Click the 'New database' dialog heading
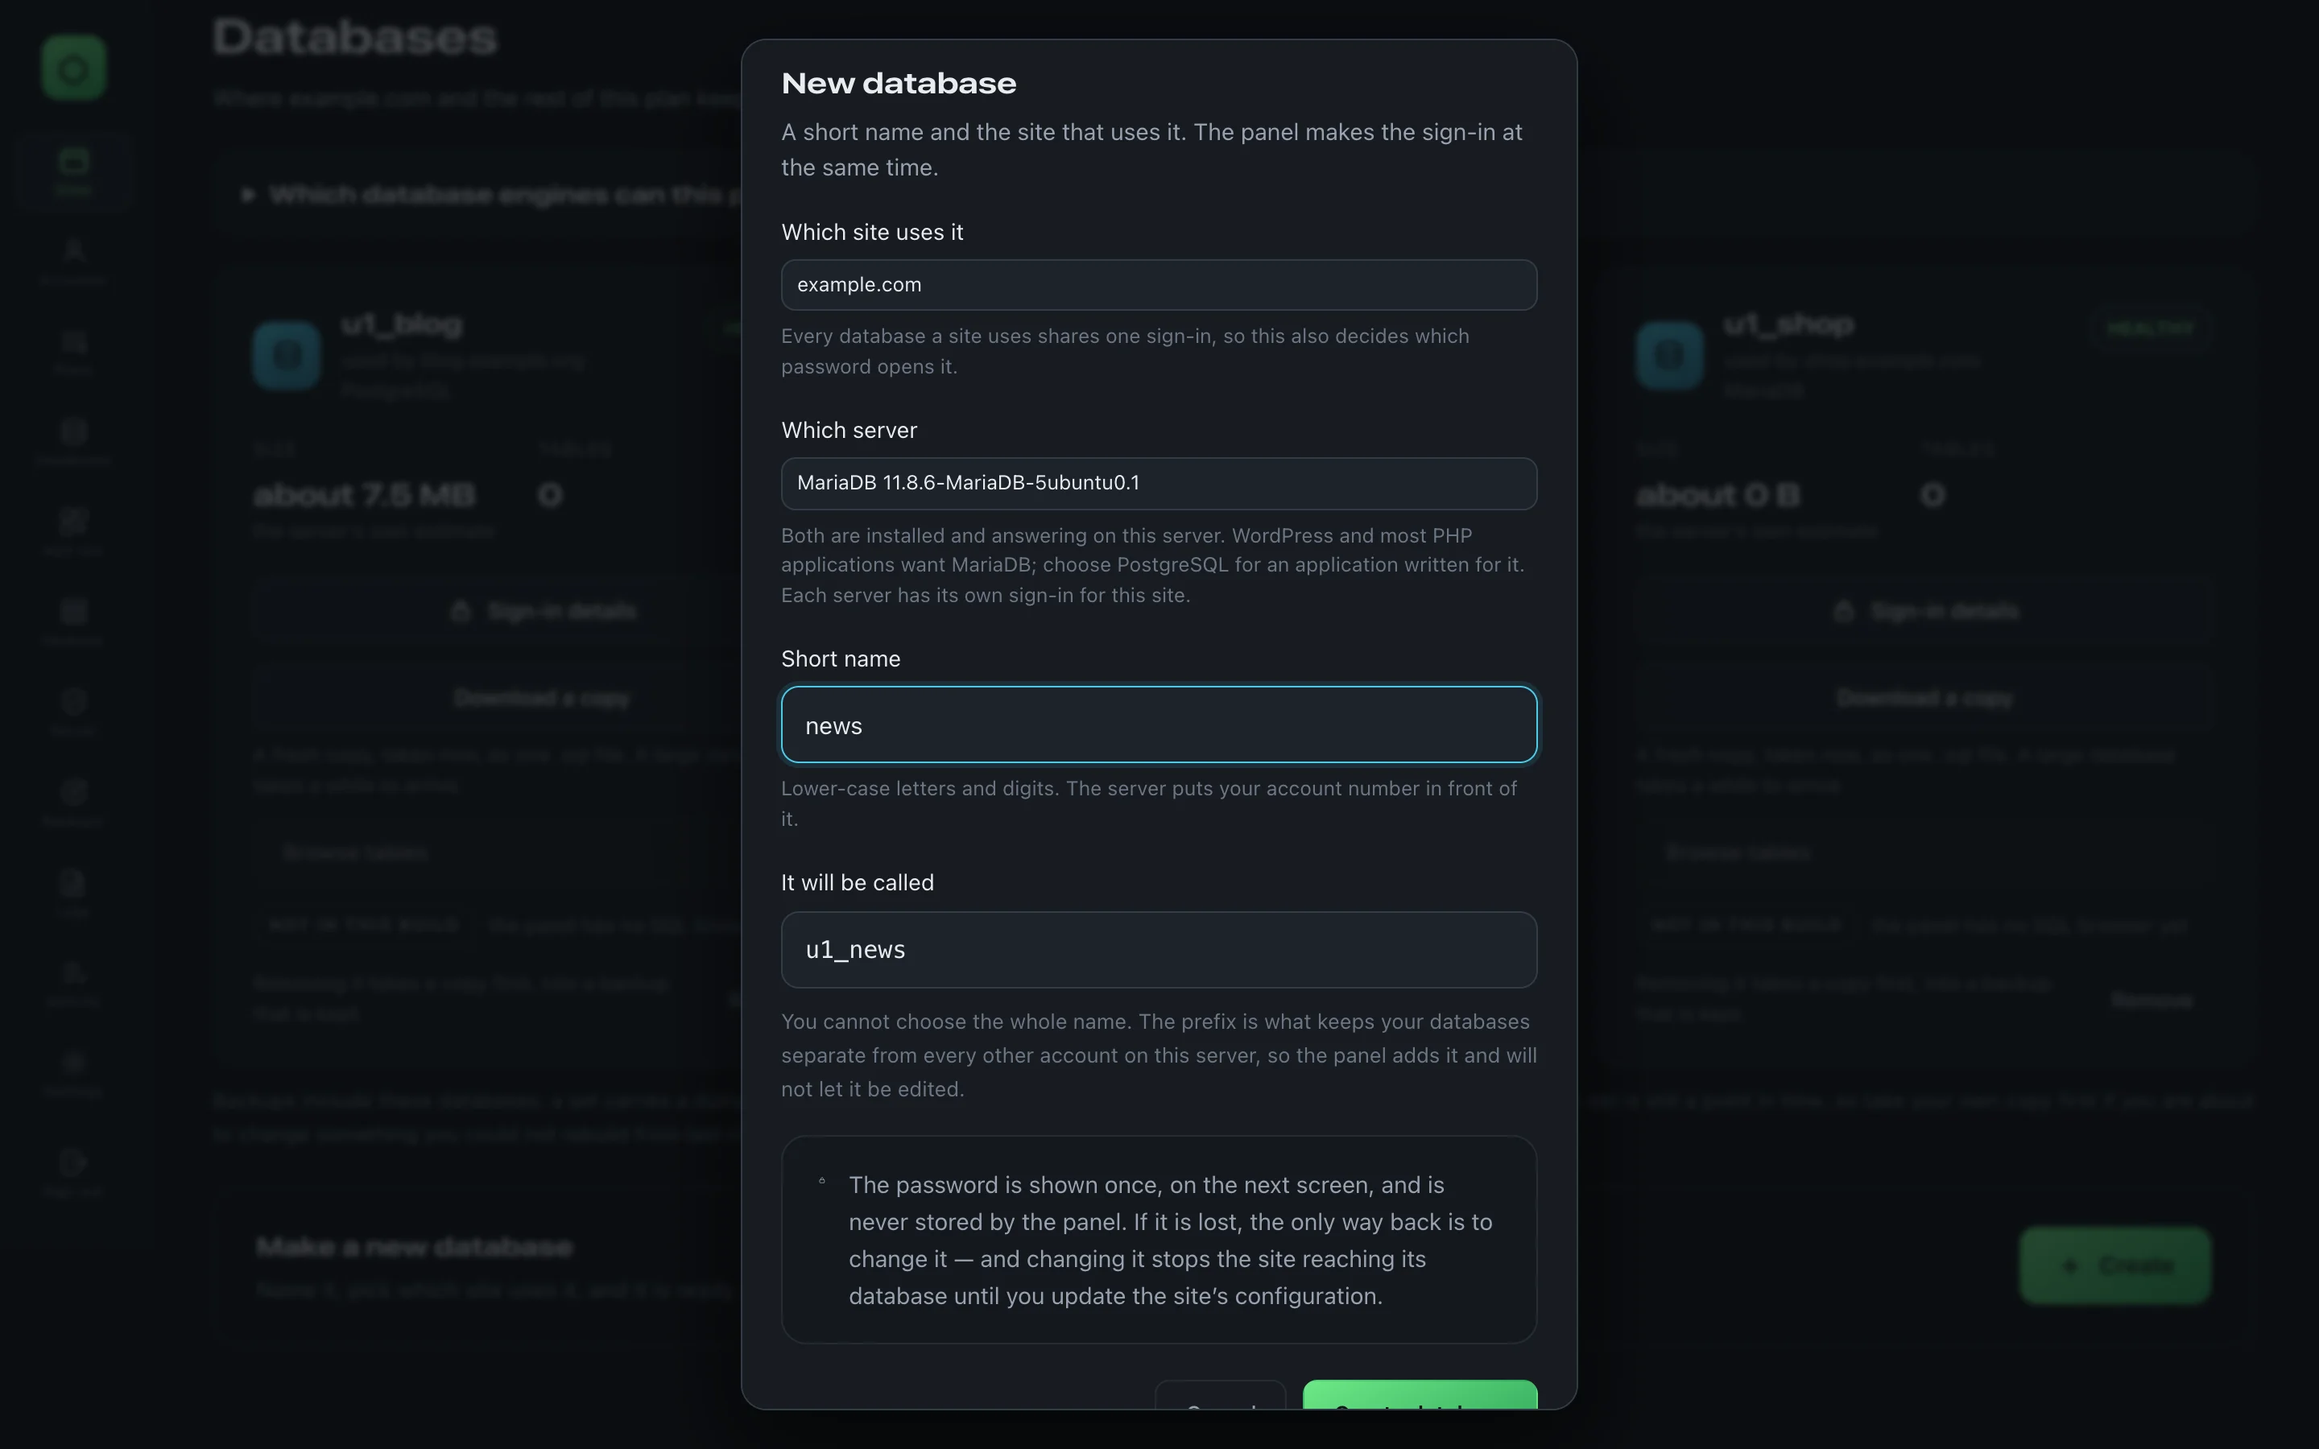The width and height of the screenshot is (2319, 1449). [898, 84]
